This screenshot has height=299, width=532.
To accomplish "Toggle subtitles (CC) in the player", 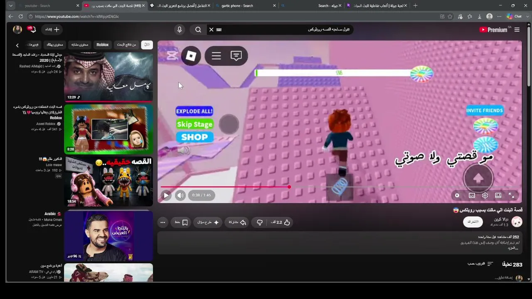I will pos(472,195).
